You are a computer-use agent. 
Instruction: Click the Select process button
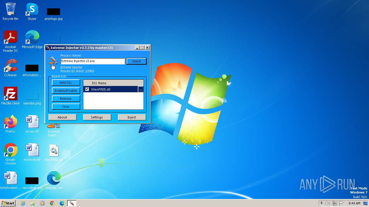(136, 61)
